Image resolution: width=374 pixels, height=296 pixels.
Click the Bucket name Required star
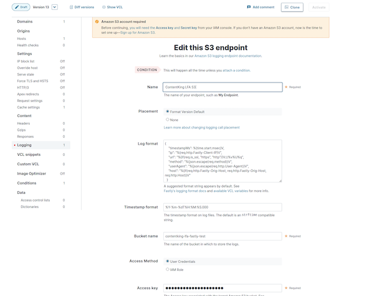point(286,236)
